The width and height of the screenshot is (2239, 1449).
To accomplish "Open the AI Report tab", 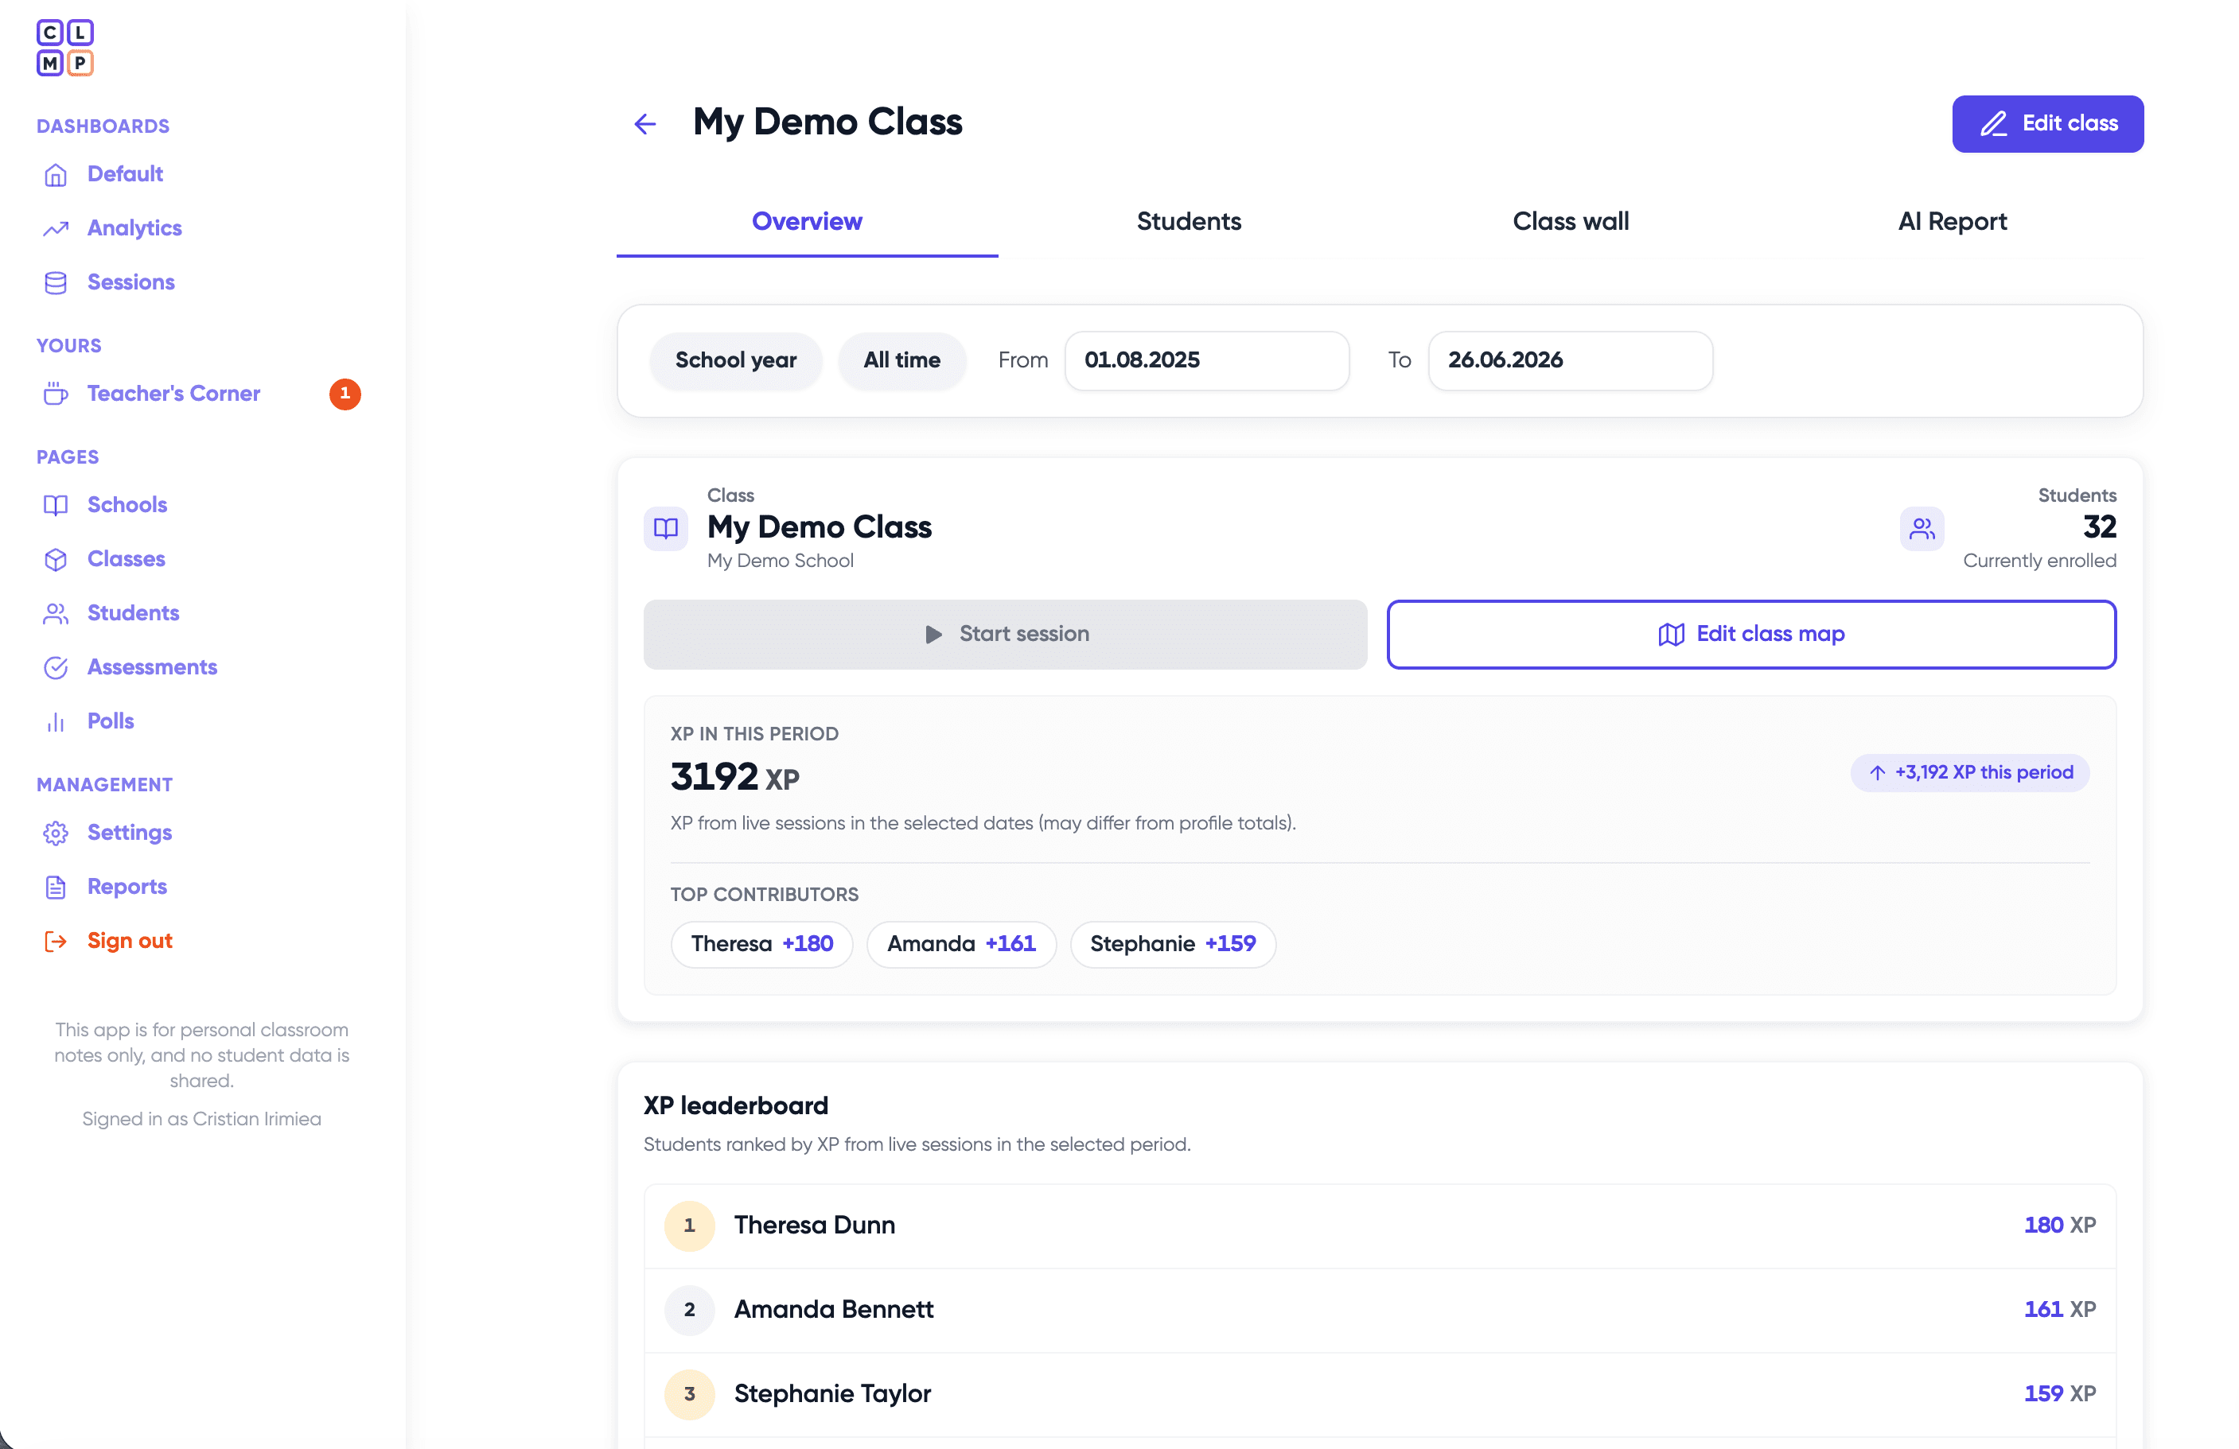I will pyautogui.click(x=1953, y=222).
